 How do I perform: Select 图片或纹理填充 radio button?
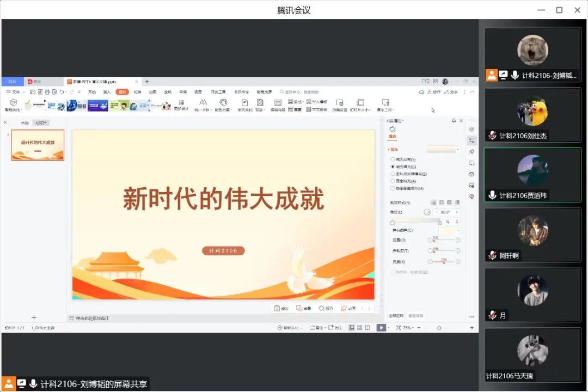point(393,174)
